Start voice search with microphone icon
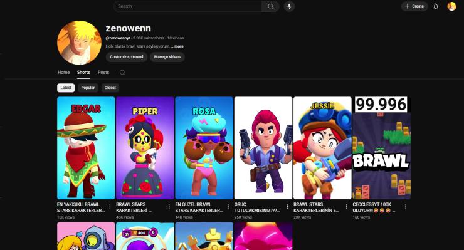Viewport: 464px width, 250px height. pos(289,6)
